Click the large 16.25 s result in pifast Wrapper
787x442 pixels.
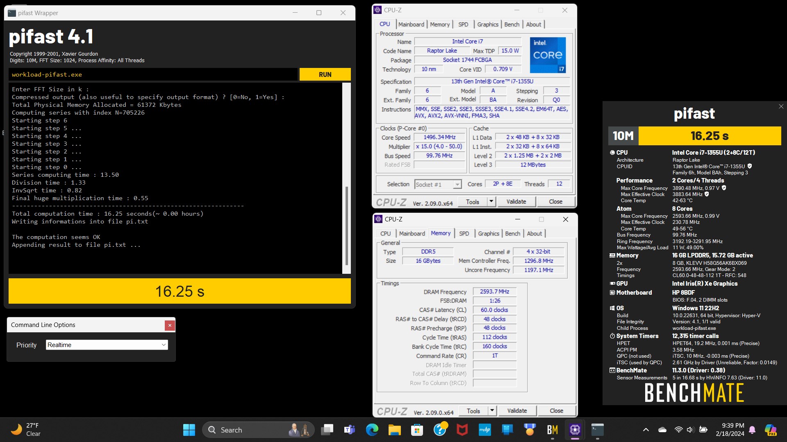[180, 291]
